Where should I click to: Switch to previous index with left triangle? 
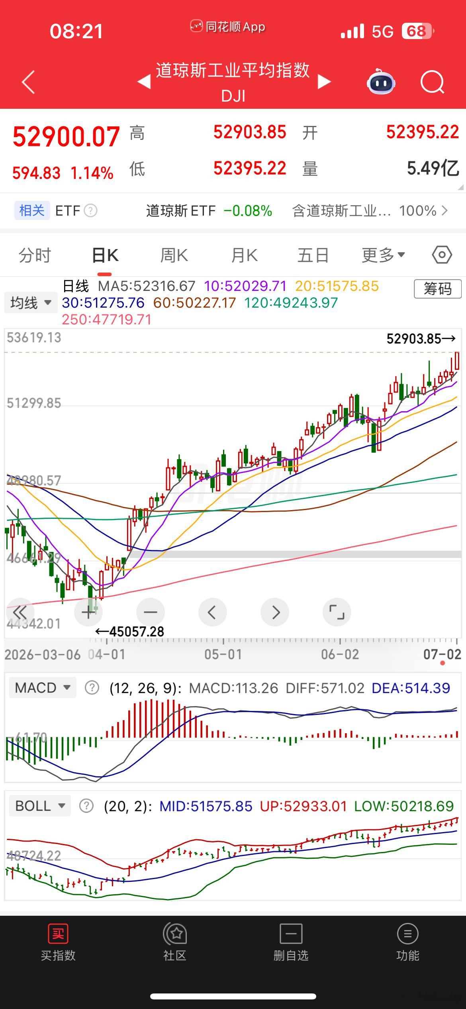(x=144, y=82)
